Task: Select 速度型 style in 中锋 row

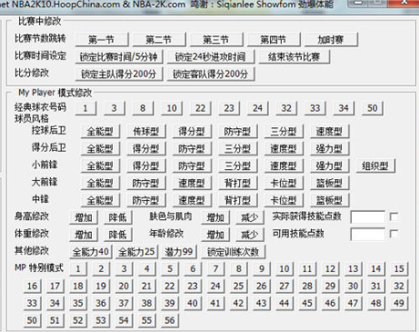Action: 192,200
